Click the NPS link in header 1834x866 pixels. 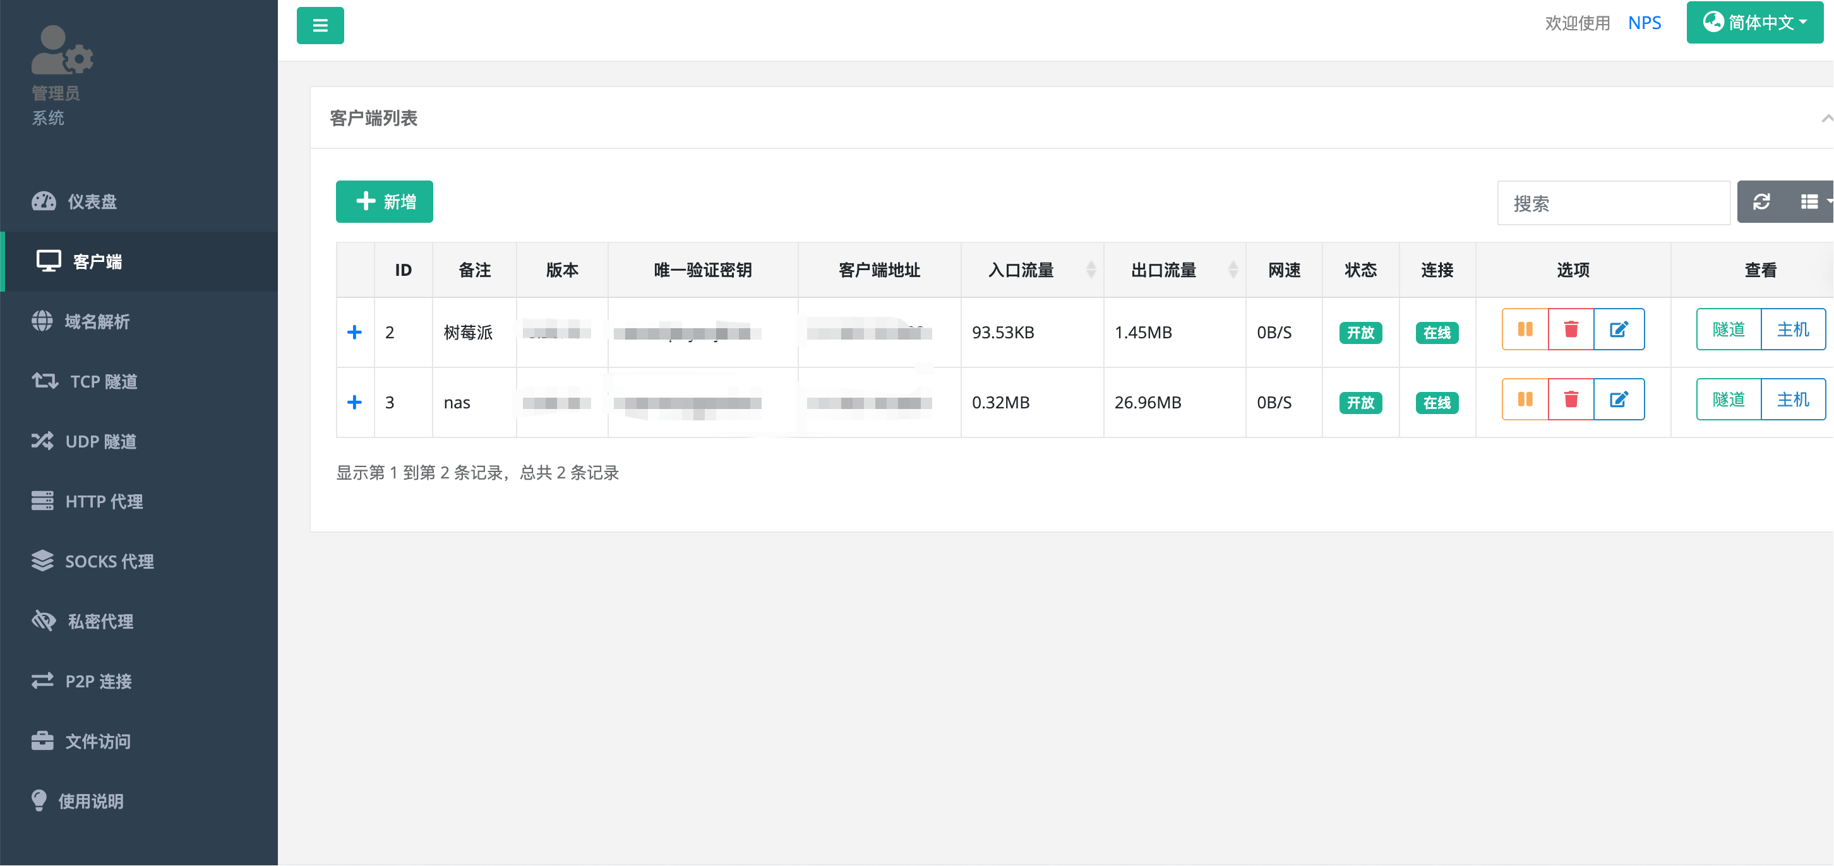click(1644, 23)
